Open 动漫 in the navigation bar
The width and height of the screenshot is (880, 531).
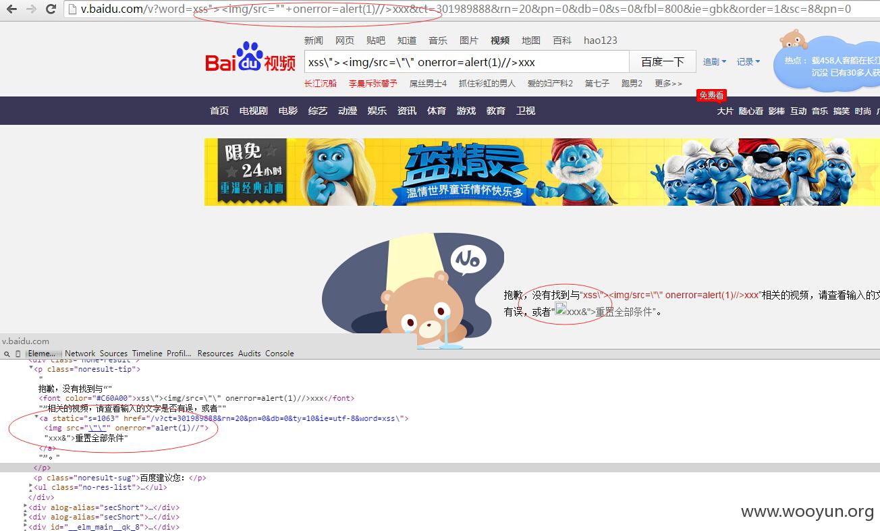348,111
